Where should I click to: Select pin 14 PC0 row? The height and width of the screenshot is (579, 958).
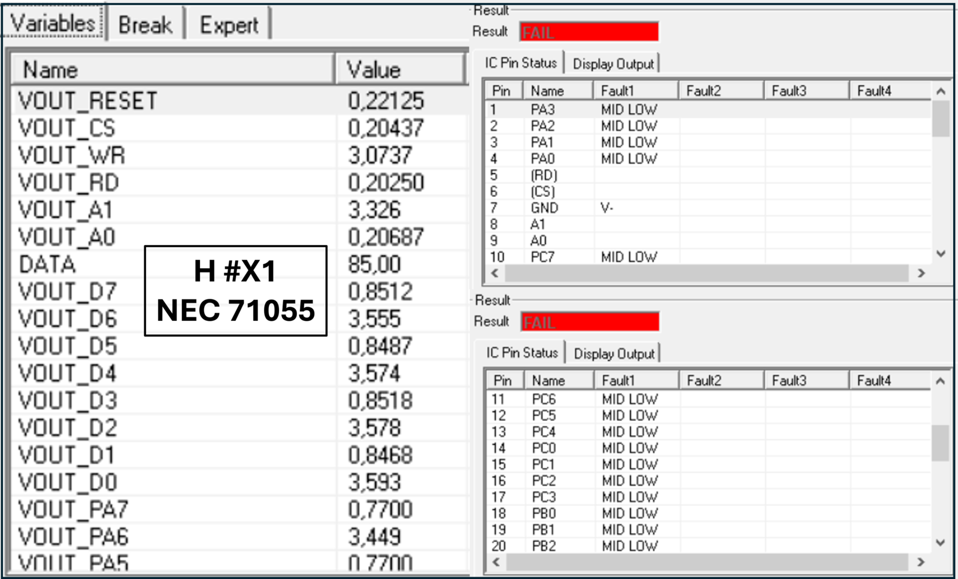coord(708,448)
